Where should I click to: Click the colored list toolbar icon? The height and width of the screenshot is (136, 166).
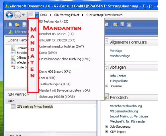click(x=122, y=24)
